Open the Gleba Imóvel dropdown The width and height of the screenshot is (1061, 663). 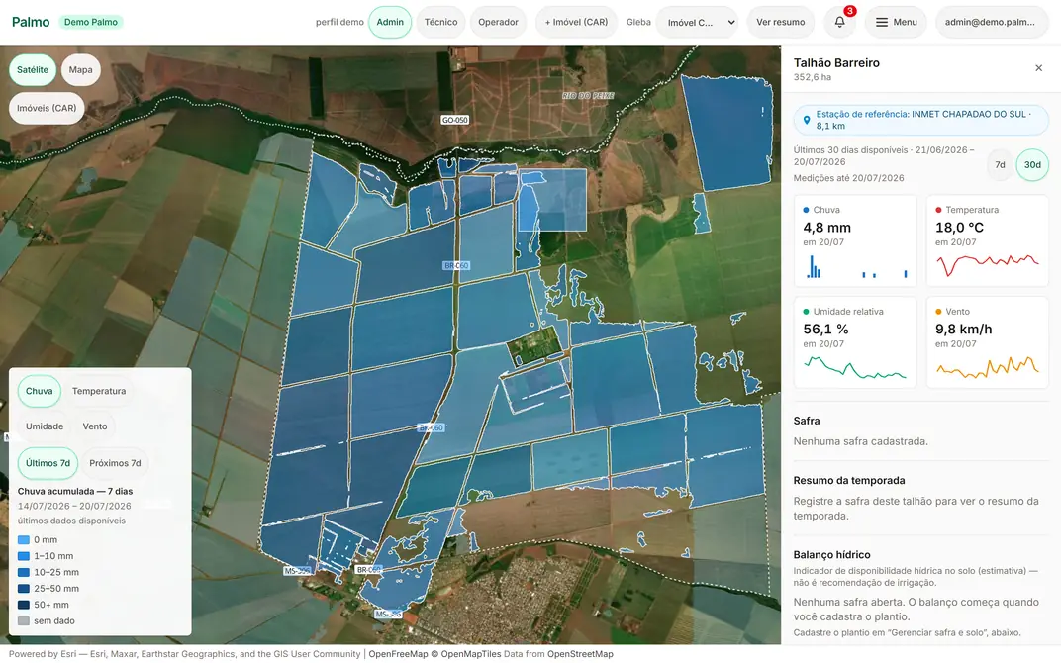tap(697, 23)
